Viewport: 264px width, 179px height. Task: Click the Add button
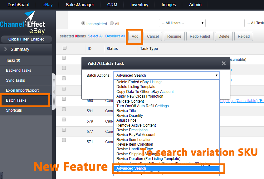(135, 36)
